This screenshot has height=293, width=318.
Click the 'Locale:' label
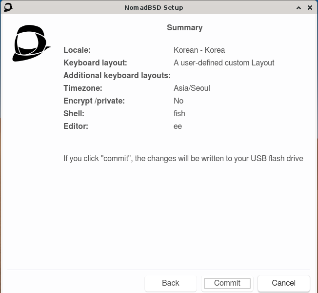tap(77, 50)
